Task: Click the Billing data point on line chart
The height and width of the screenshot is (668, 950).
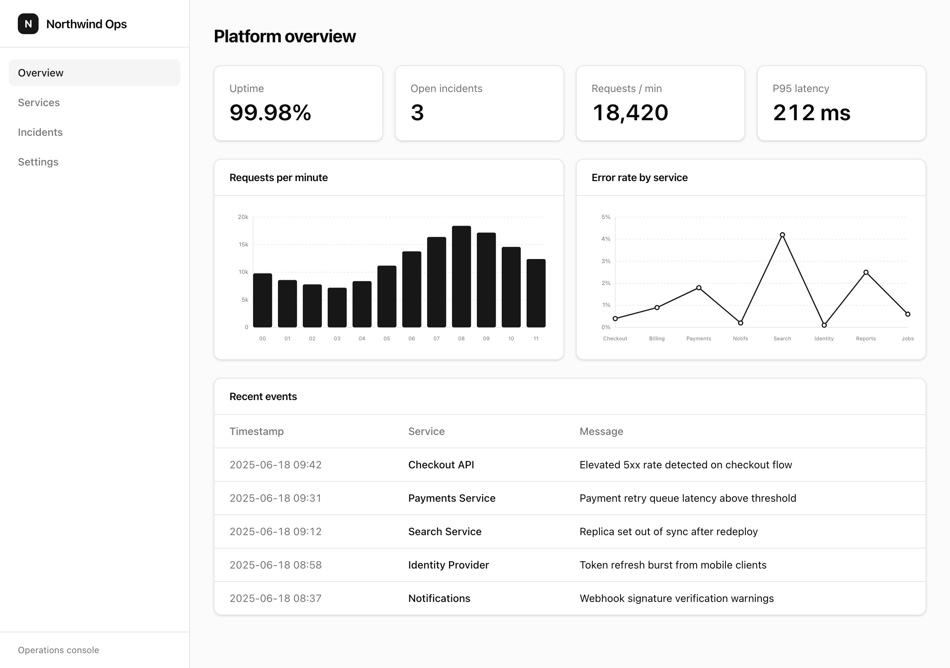Action: [x=657, y=308]
